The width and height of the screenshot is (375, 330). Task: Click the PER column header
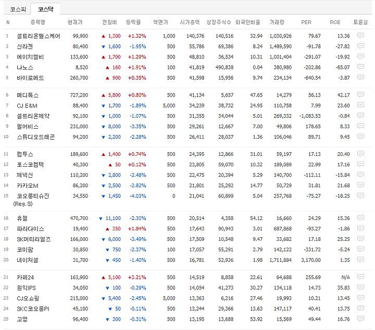(x=306, y=22)
